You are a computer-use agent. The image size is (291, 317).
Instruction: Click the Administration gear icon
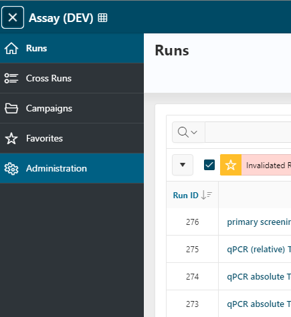click(x=11, y=169)
